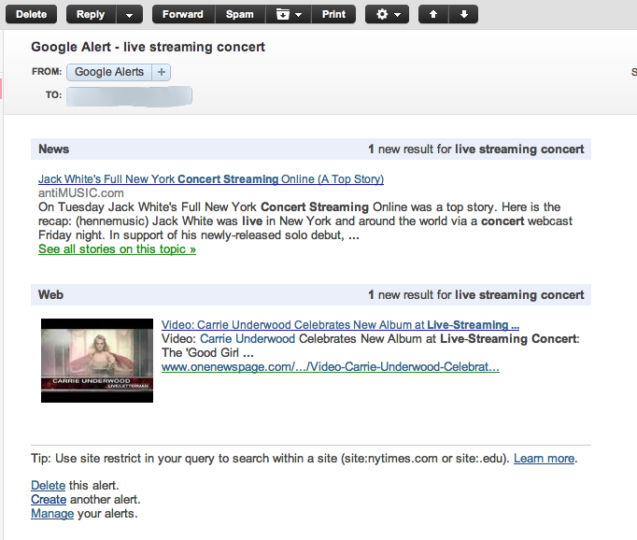Print the Google Alert email
Viewport: 637px width, 540px height.
[x=333, y=14]
